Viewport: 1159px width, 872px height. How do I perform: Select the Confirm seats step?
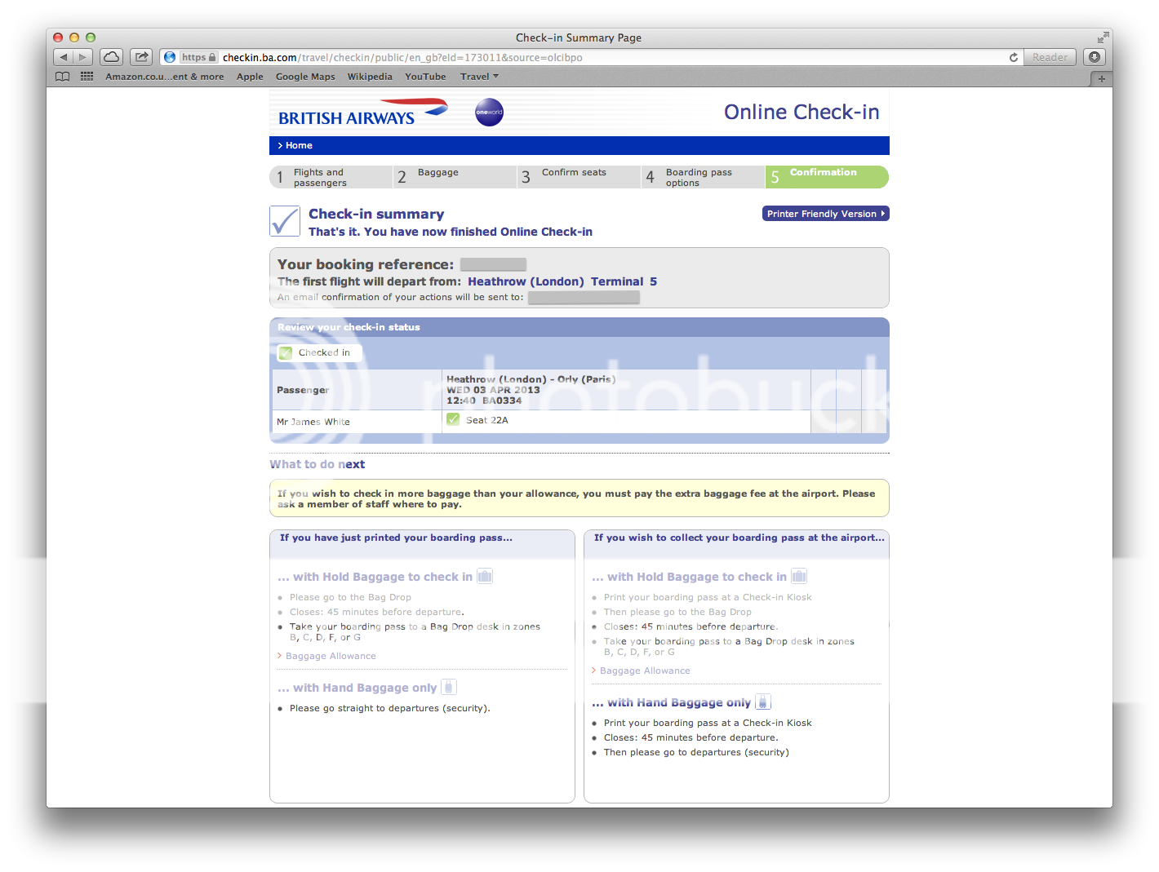(578, 177)
